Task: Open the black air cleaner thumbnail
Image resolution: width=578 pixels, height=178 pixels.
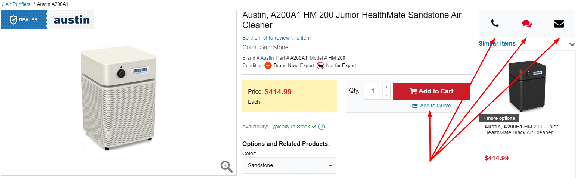Action: click(x=527, y=84)
